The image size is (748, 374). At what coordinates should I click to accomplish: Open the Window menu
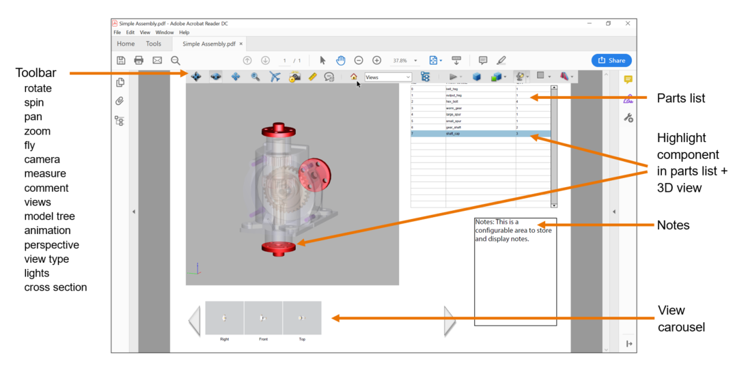point(165,32)
